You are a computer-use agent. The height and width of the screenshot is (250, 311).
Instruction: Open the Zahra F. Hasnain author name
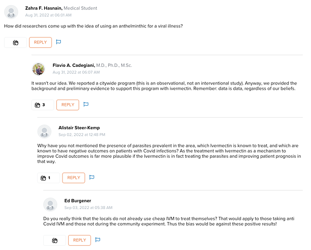point(44,8)
